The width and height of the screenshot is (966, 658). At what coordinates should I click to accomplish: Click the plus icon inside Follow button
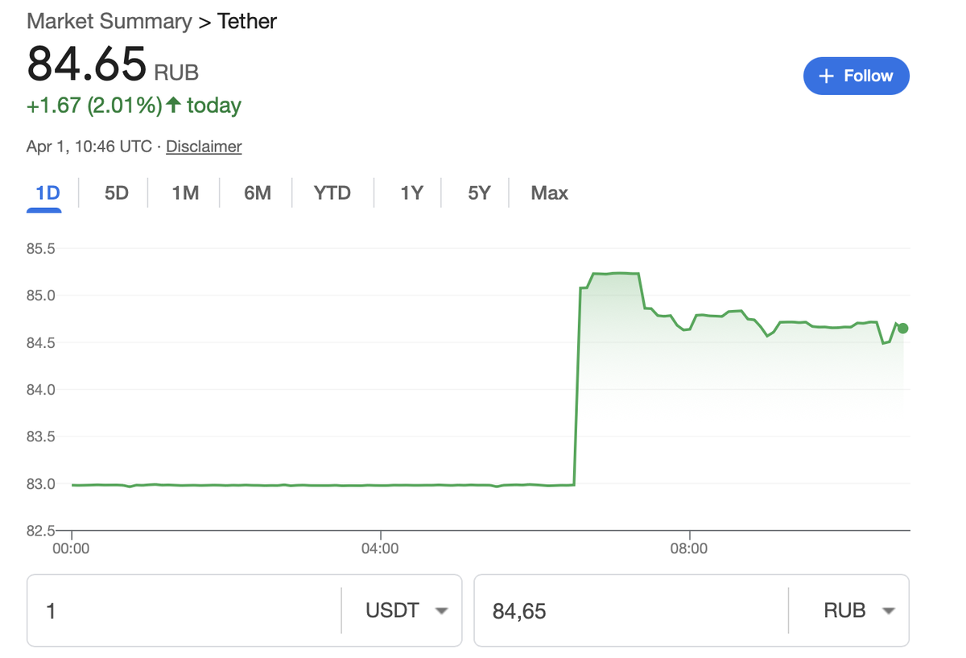(x=826, y=76)
